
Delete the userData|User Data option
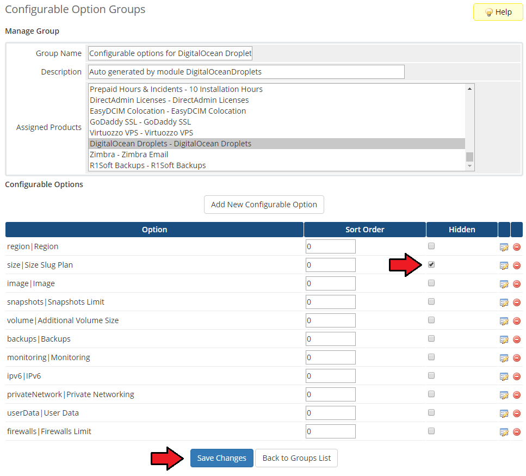tap(517, 413)
